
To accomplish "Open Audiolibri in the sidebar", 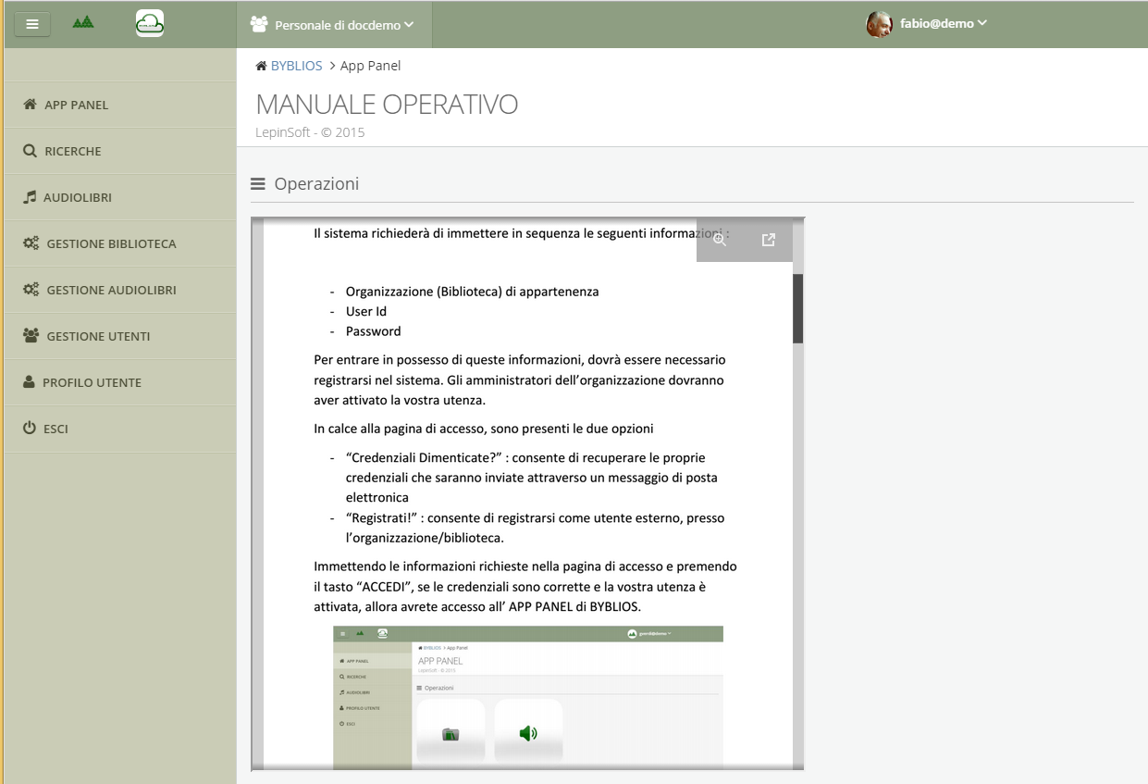I will pyautogui.click(x=120, y=197).
